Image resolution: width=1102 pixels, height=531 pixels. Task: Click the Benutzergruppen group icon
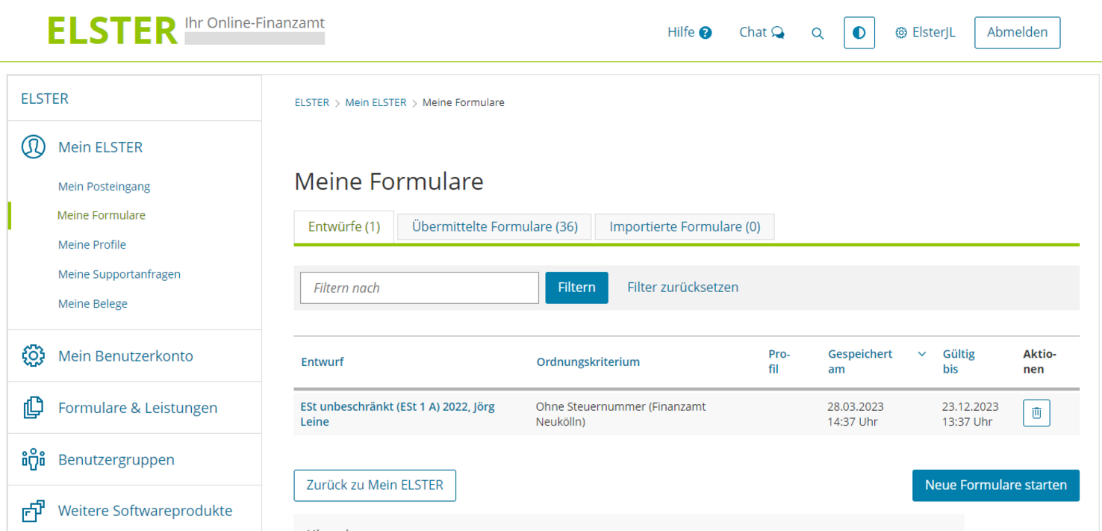pyautogui.click(x=33, y=459)
